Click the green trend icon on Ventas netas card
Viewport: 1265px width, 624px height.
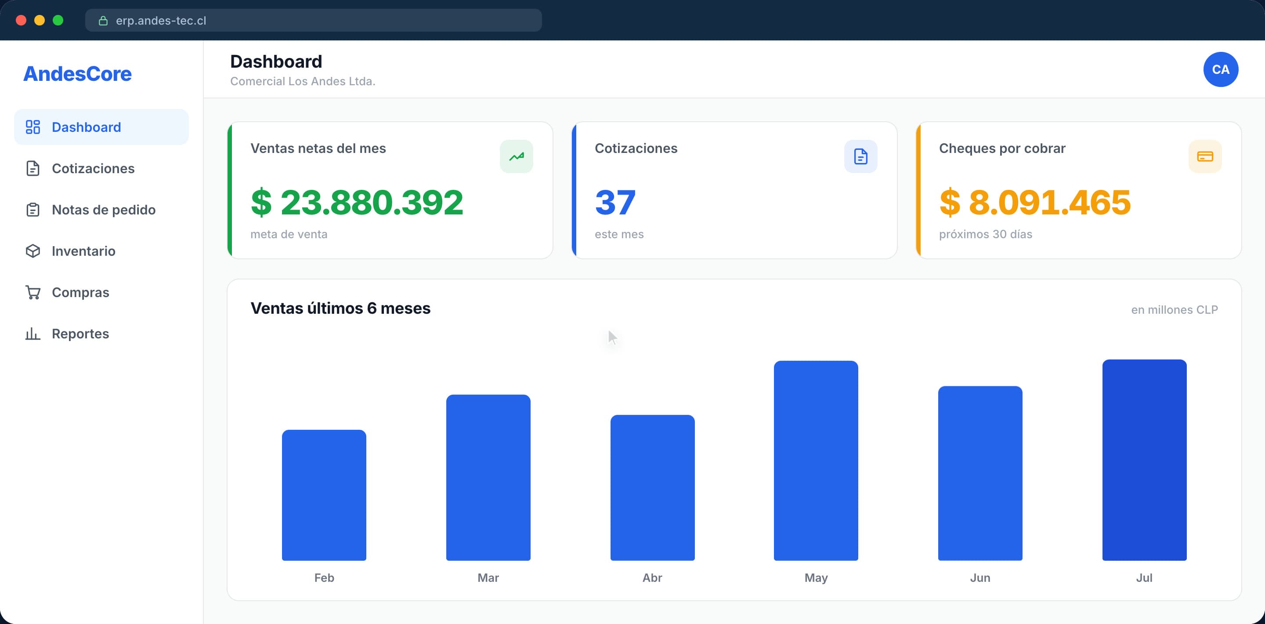(x=516, y=156)
